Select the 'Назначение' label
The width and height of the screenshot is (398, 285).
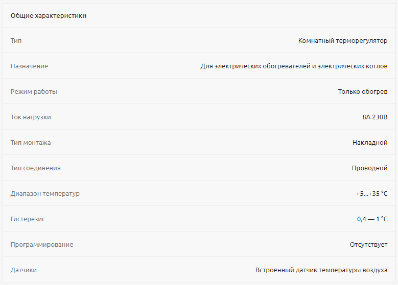click(x=29, y=66)
